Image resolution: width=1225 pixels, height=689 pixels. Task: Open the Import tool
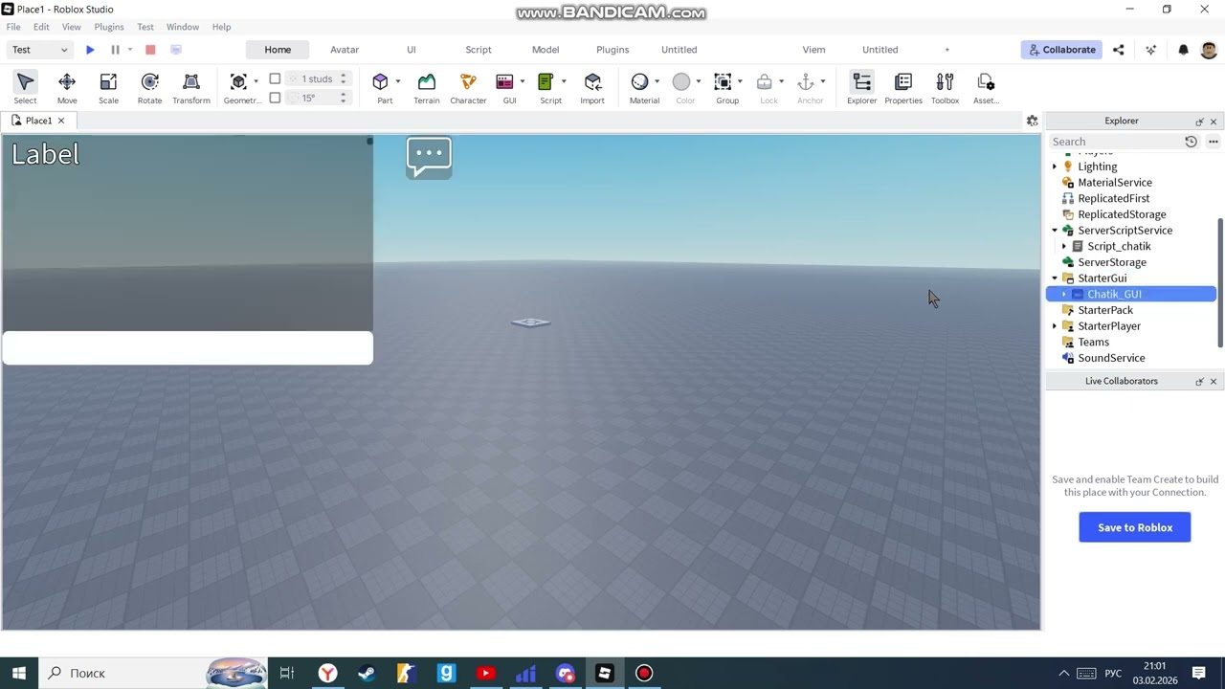point(592,87)
